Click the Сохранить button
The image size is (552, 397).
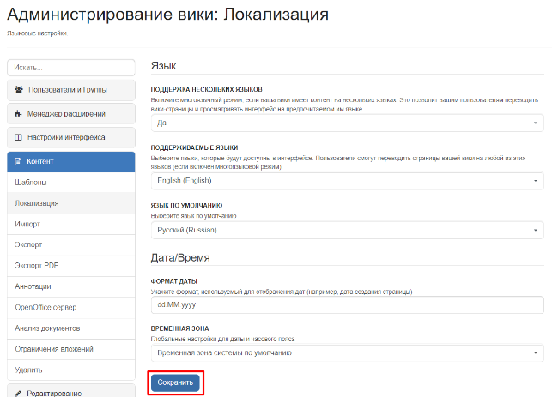click(x=175, y=382)
